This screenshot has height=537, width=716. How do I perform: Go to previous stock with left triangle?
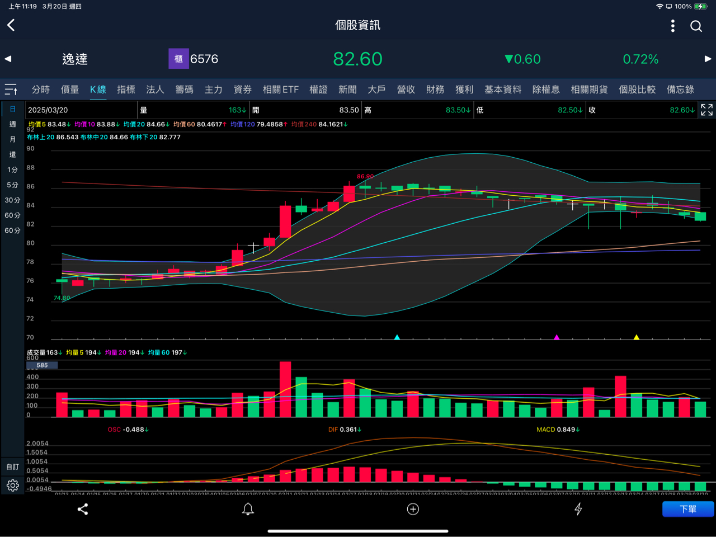8,59
